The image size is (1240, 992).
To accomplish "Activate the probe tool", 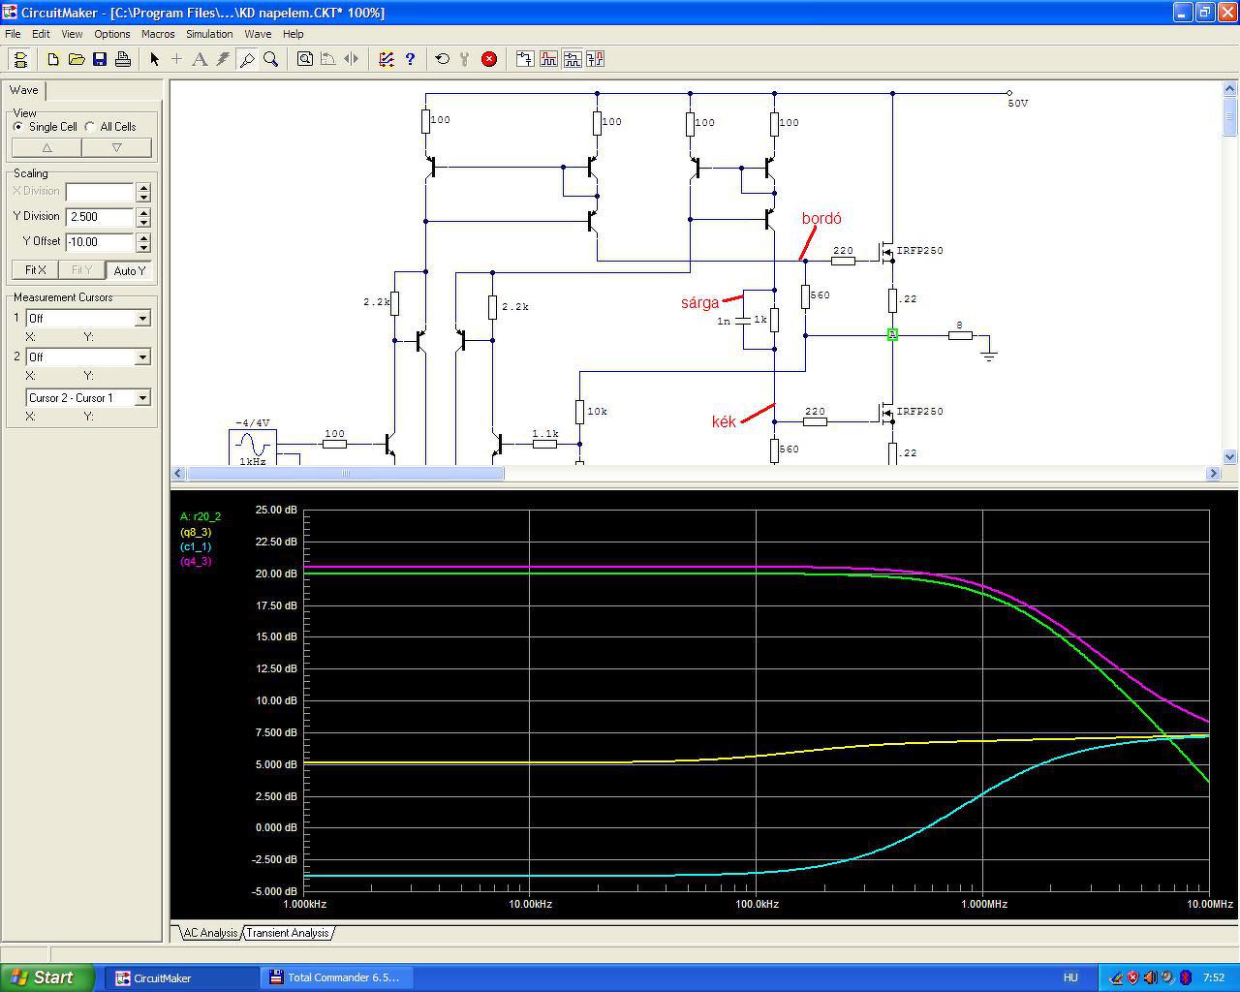I will pyautogui.click(x=247, y=59).
